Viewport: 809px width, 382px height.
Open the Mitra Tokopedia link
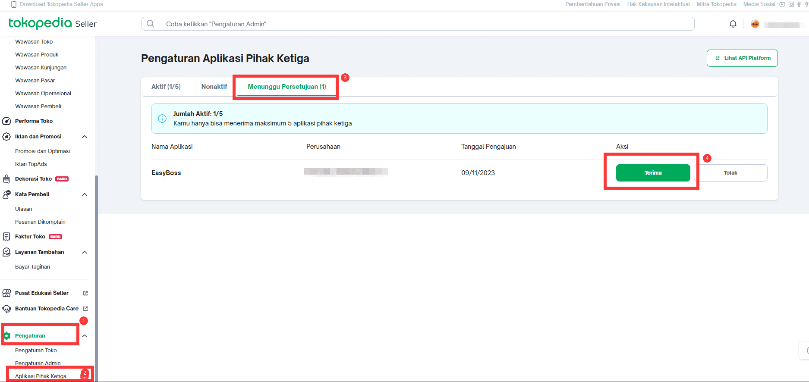click(x=716, y=4)
